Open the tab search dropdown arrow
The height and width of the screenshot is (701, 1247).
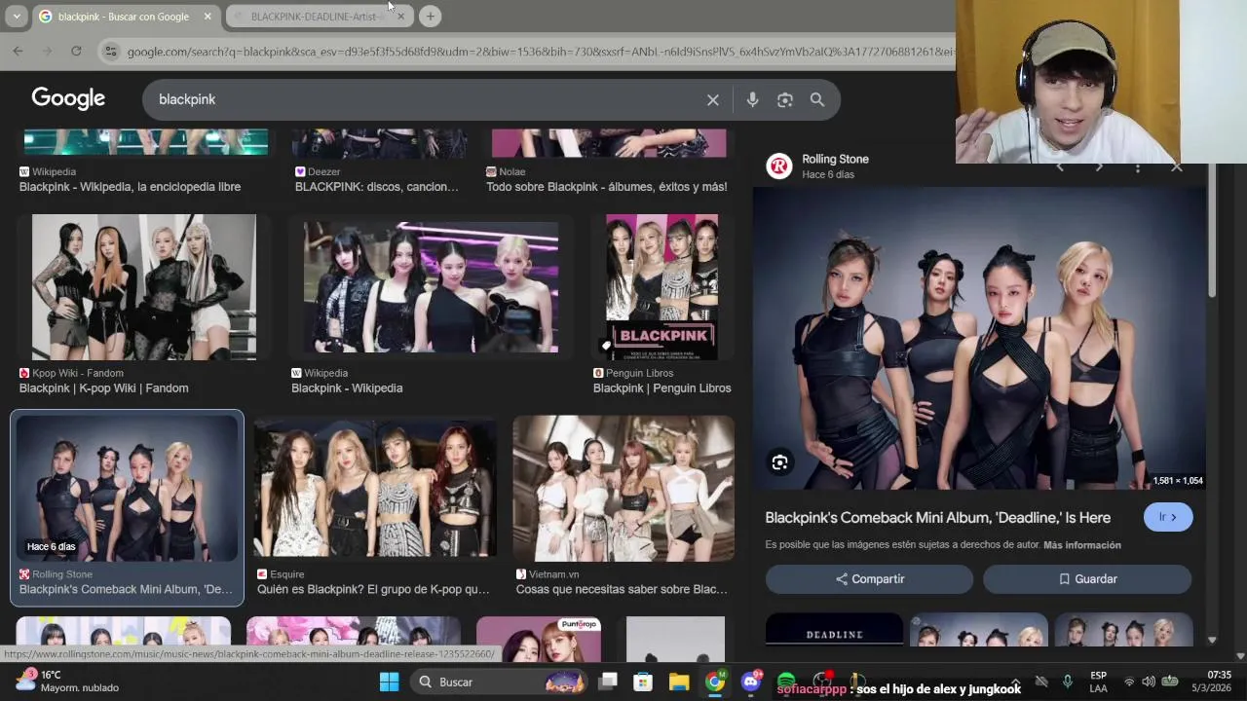click(17, 16)
